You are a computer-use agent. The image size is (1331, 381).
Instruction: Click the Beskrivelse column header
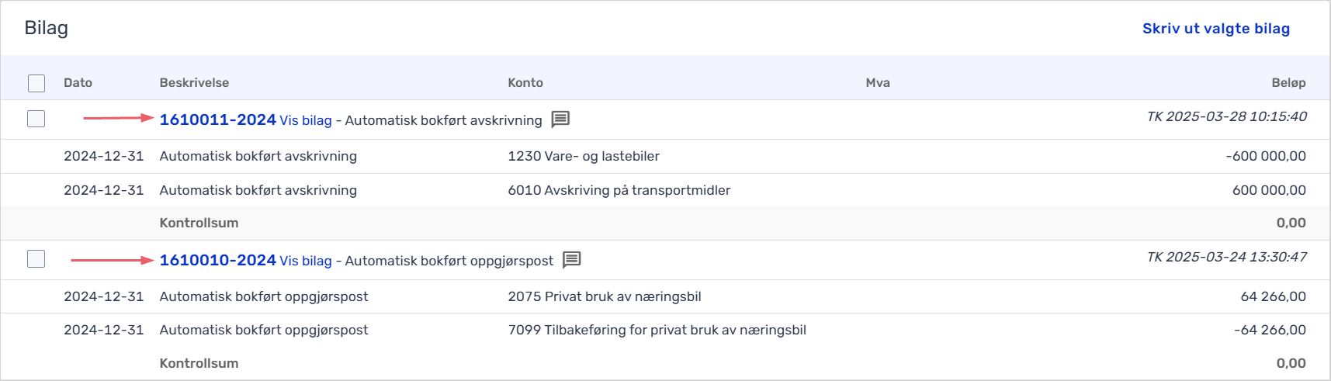pos(194,83)
